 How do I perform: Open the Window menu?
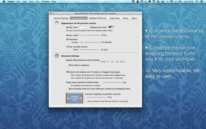(45, 2)
